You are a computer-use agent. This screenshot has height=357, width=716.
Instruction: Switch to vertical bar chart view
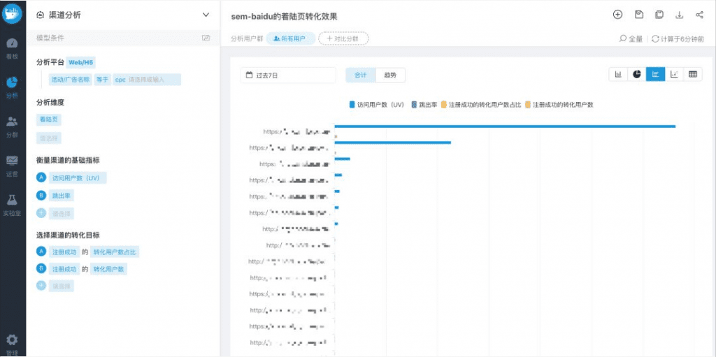[x=619, y=75]
